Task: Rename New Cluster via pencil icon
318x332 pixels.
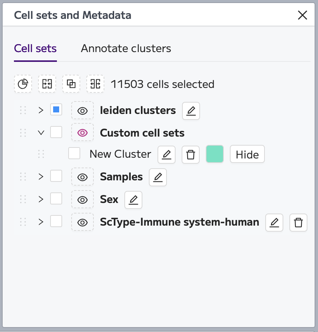Action: (167, 155)
